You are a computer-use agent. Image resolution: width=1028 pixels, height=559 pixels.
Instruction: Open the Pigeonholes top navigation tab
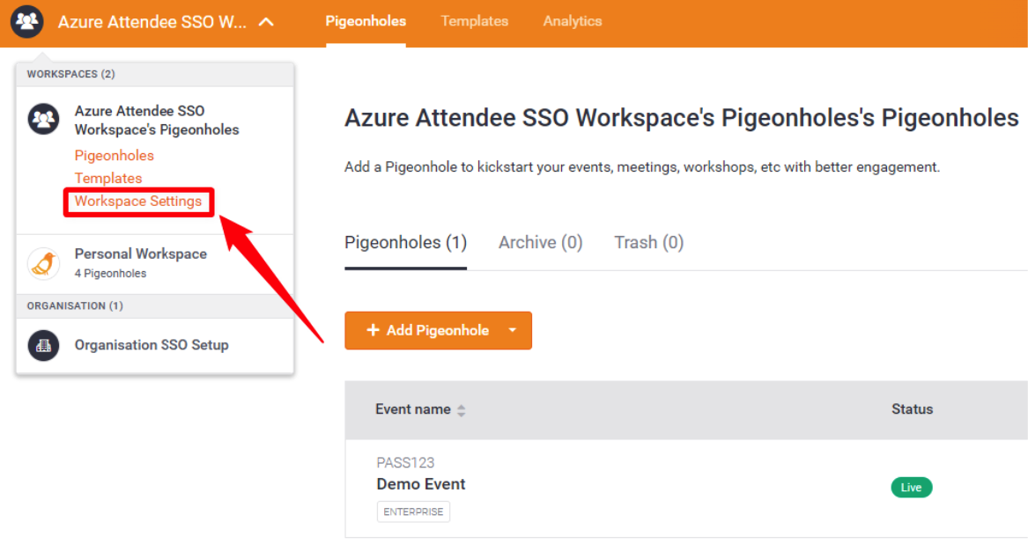coord(366,22)
